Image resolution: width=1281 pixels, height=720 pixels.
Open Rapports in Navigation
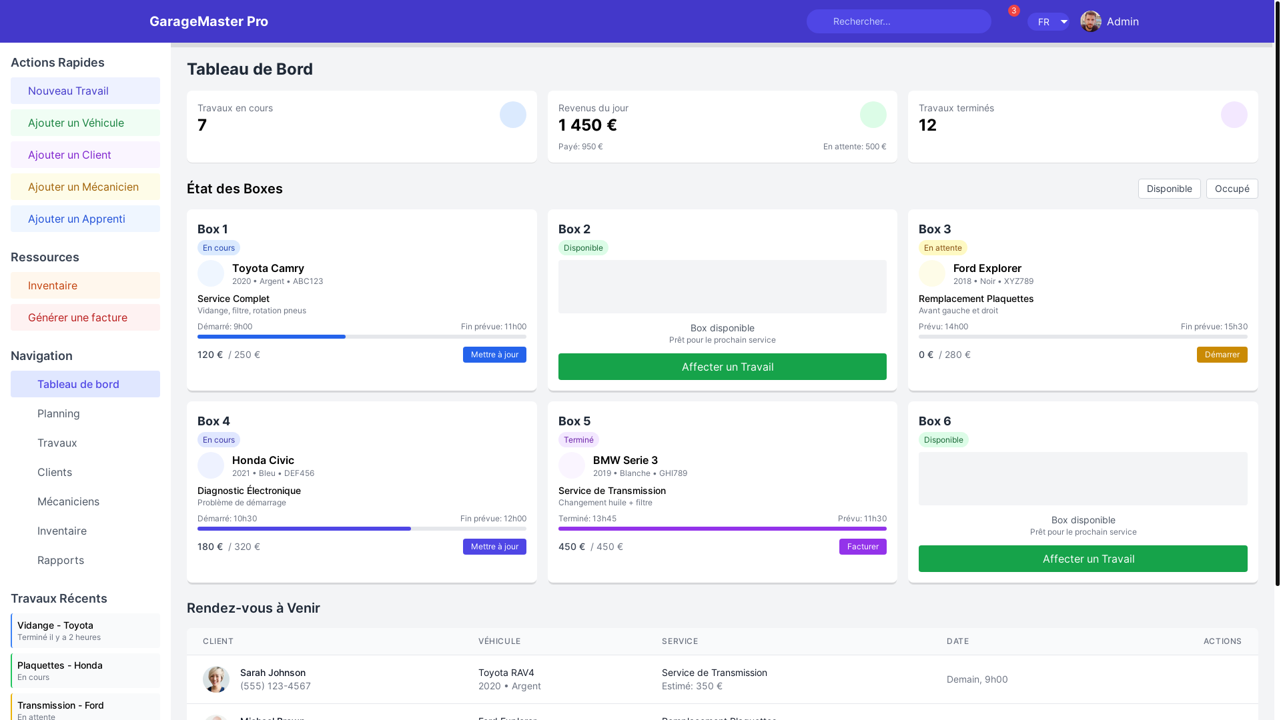(x=85, y=560)
